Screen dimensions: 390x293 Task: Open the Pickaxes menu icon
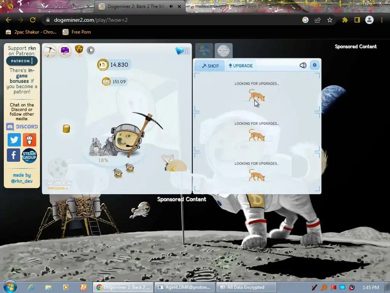(x=50, y=51)
